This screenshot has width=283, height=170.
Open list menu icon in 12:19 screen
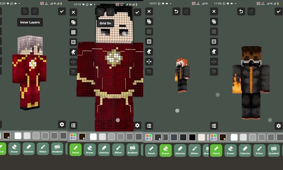(73, 125)
